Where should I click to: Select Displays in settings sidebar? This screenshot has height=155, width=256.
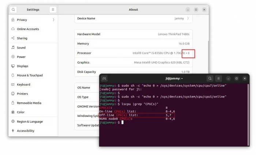tap(22, 66)
